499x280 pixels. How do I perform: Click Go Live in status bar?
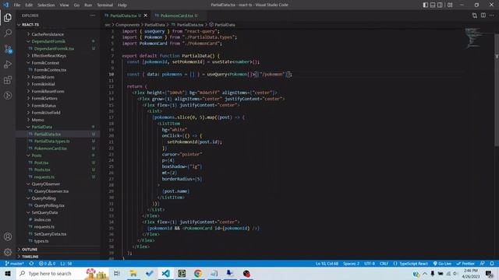click(x=442, y=264)
